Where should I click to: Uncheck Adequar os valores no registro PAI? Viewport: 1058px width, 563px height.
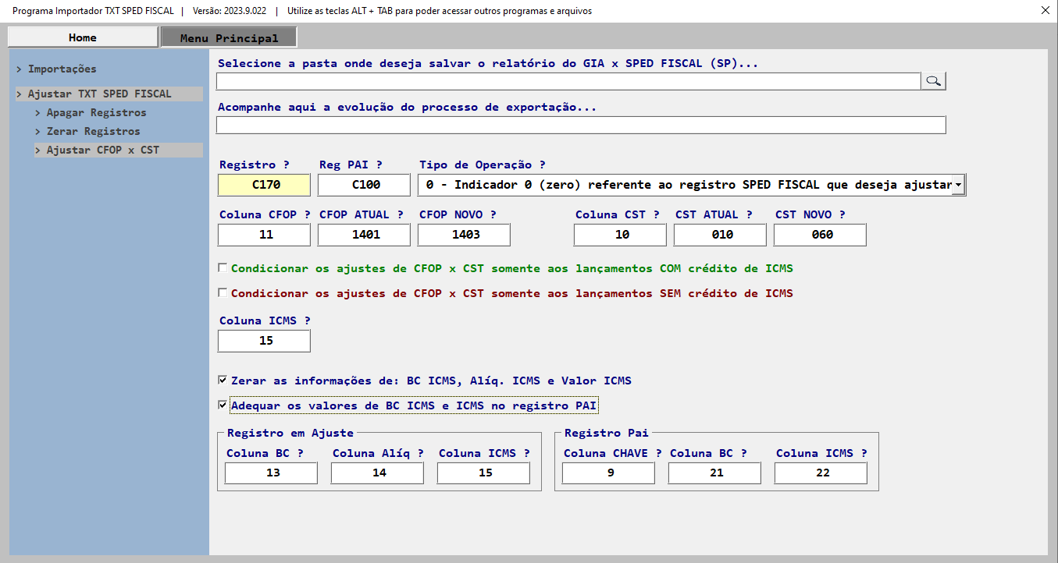coord(223,405)
